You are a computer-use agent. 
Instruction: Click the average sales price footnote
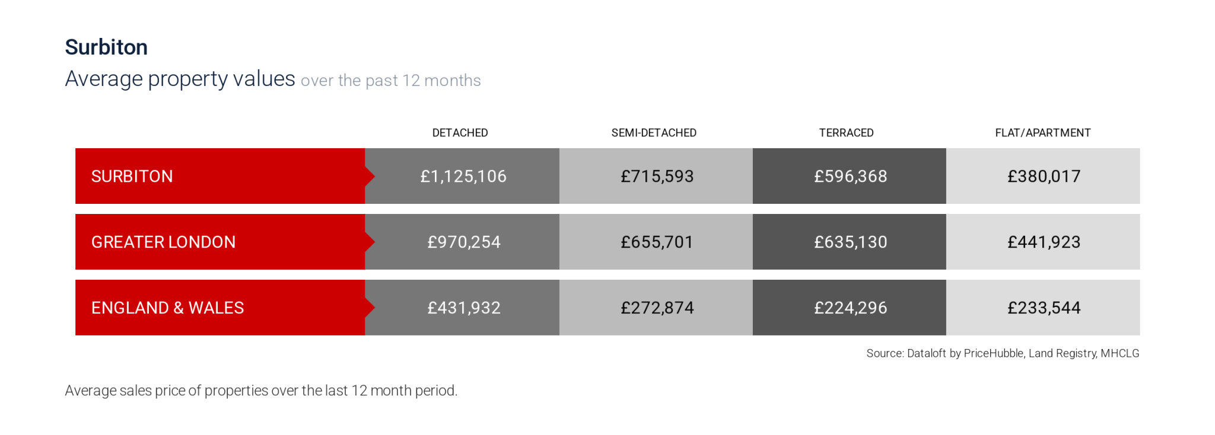point(261,391)
